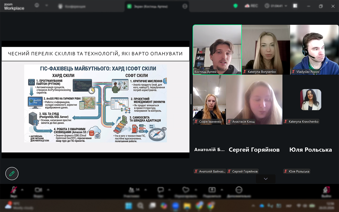Click the Leave meeting button

[326, 190]
